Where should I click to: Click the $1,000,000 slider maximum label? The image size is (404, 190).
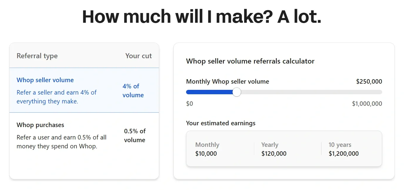click(x=367, y=104)
